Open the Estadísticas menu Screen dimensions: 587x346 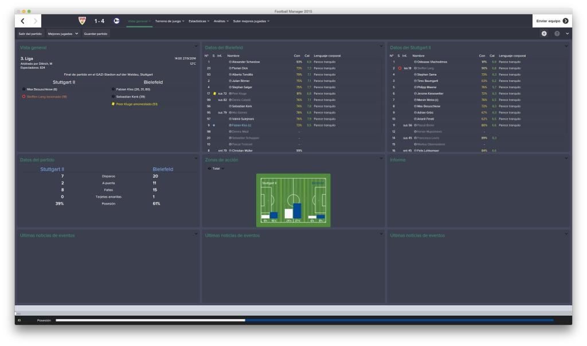coord(199,21)
